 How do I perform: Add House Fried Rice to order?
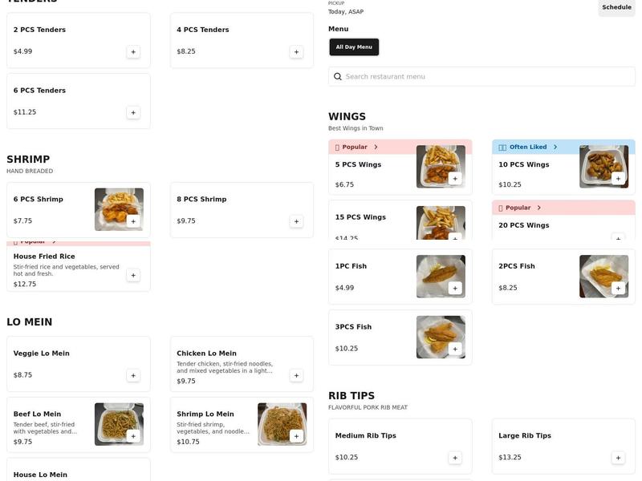point(133,275)
